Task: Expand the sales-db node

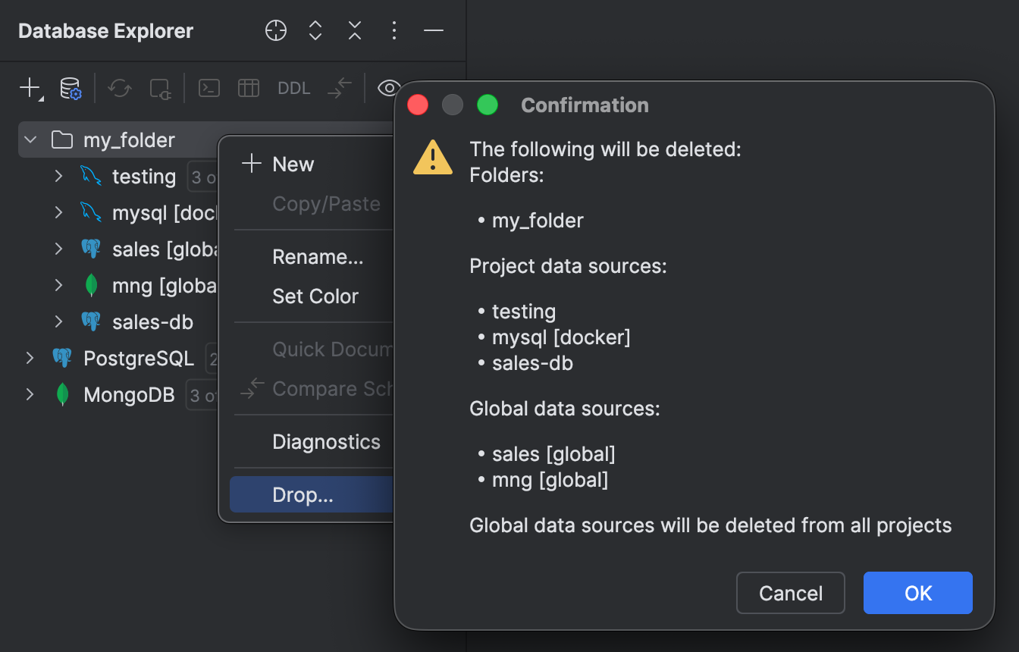Action: (58, 321)
